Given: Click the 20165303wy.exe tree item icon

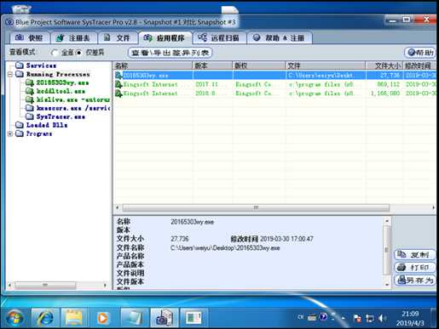Looking at the screenshot, I should point(30,82).
